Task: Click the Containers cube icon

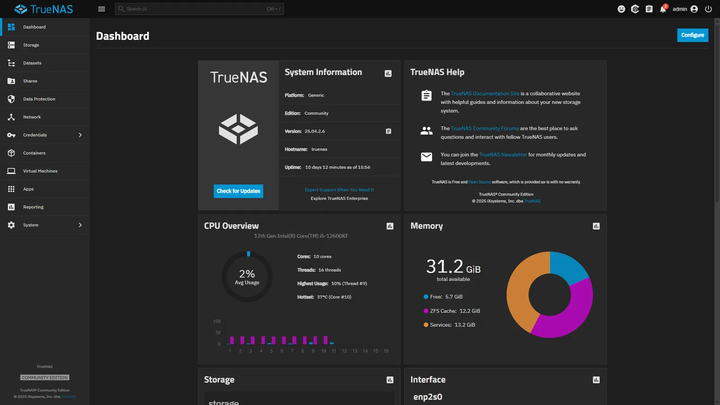Action: pos(11,153)
